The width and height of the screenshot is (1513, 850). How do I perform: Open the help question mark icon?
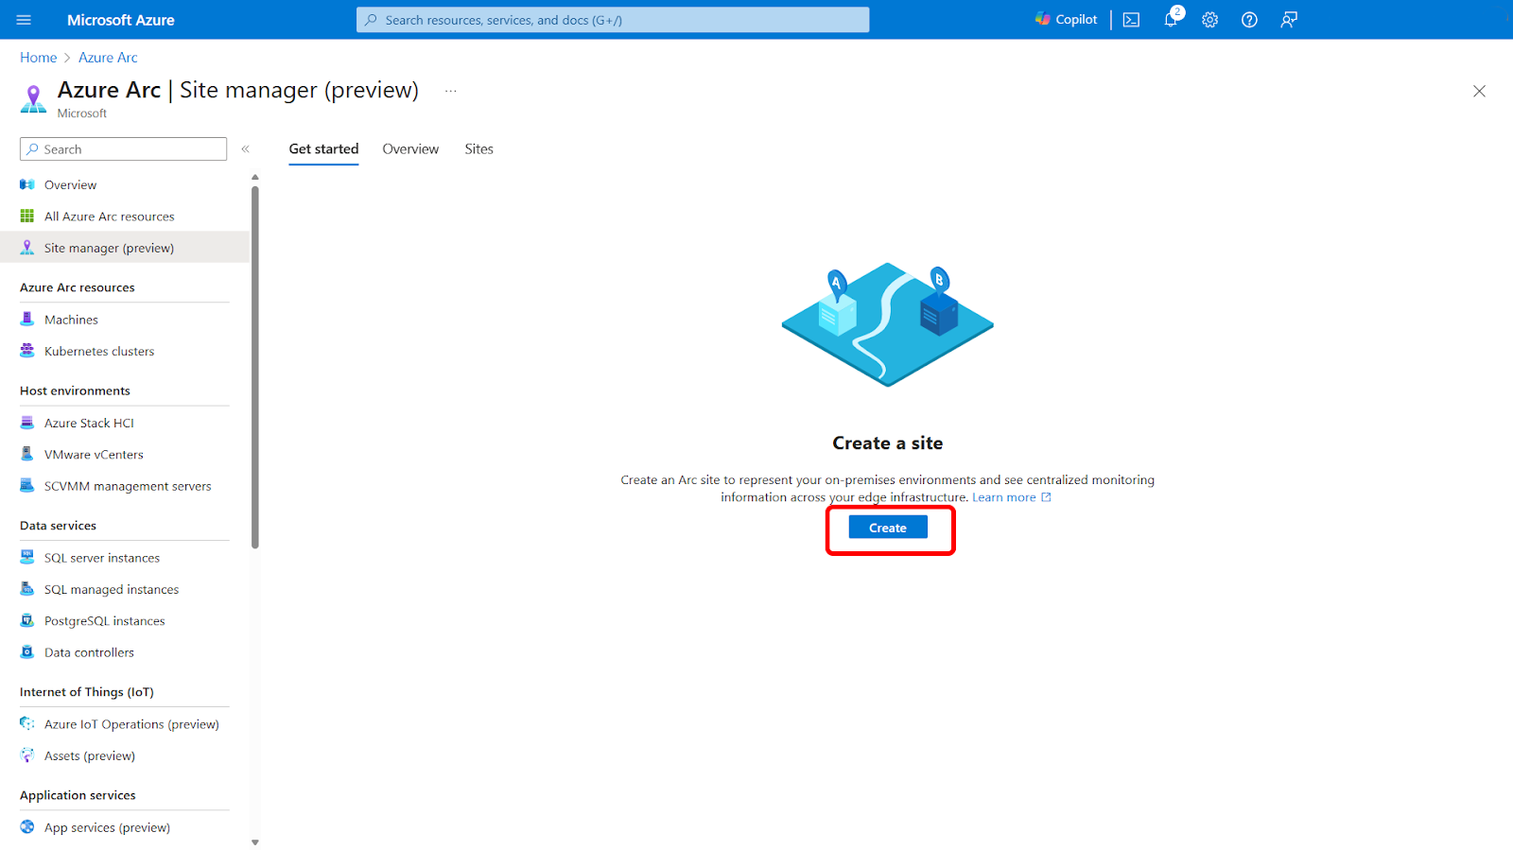click(x=1249, y=20)
